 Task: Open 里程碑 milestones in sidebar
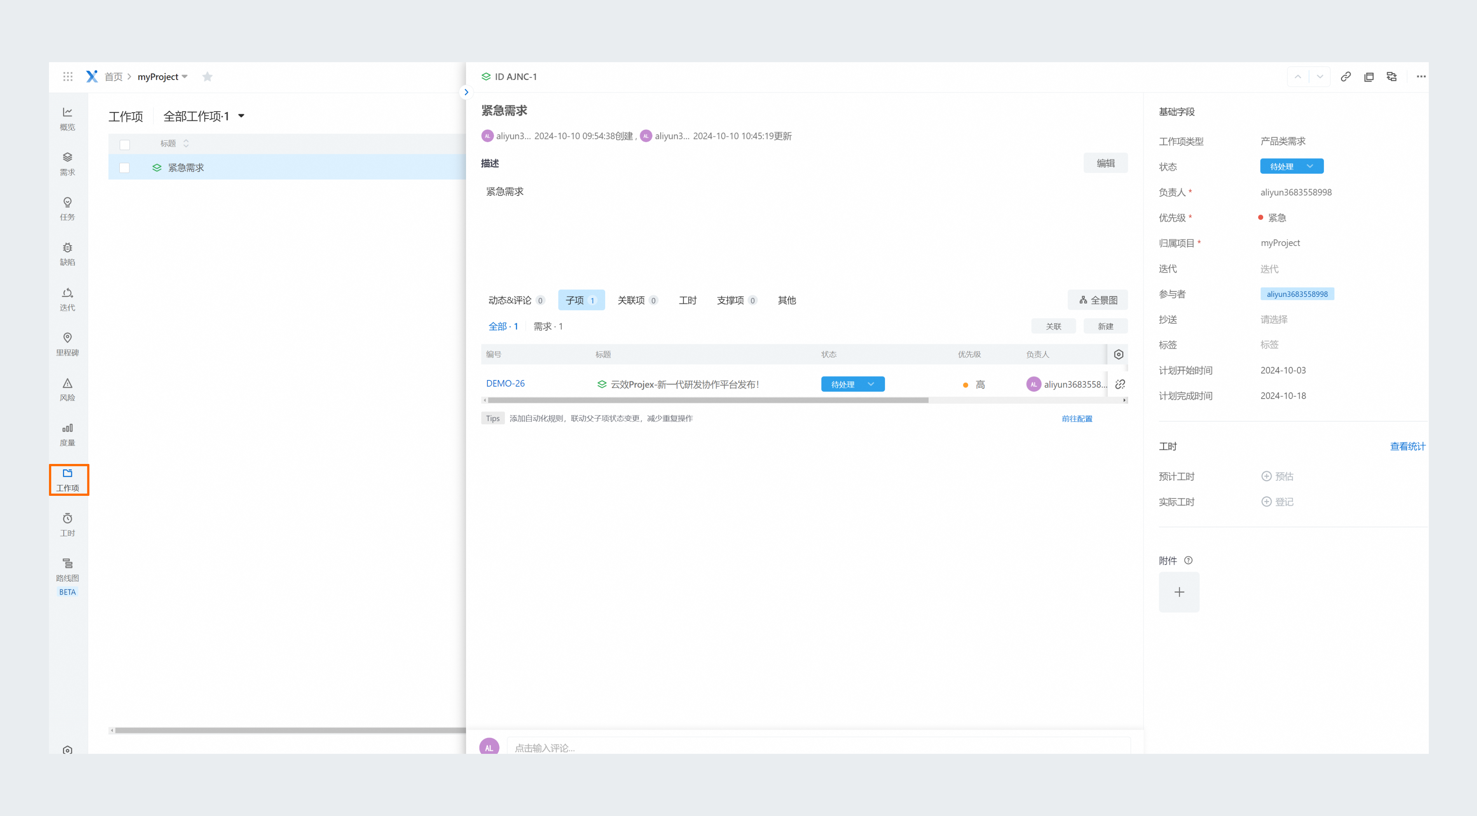click(68, 344)
